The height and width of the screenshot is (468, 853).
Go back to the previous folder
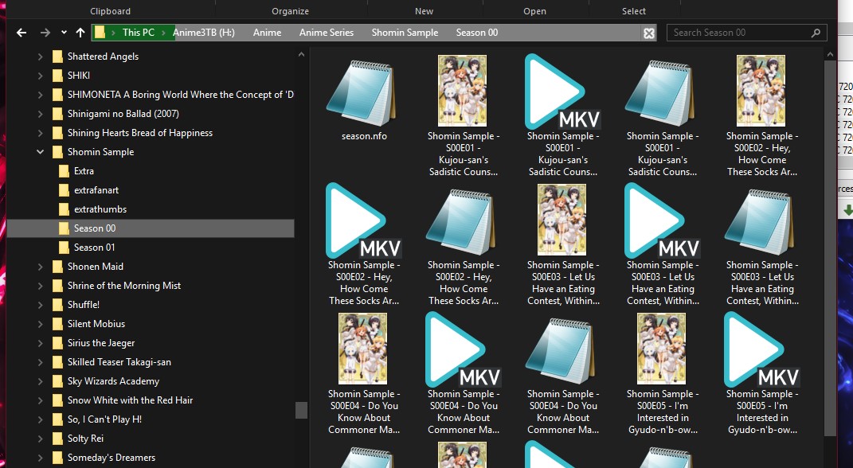coord(22,33)
